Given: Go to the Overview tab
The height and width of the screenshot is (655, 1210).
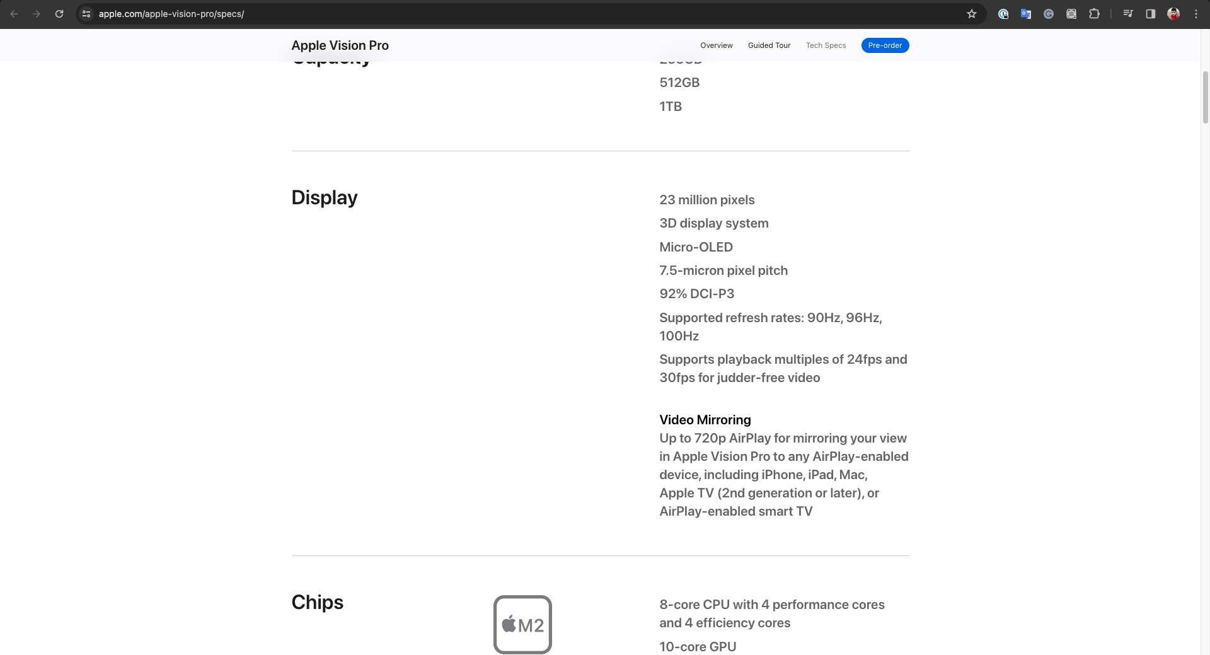Looking at the screenshot, I should coord(716,45).
